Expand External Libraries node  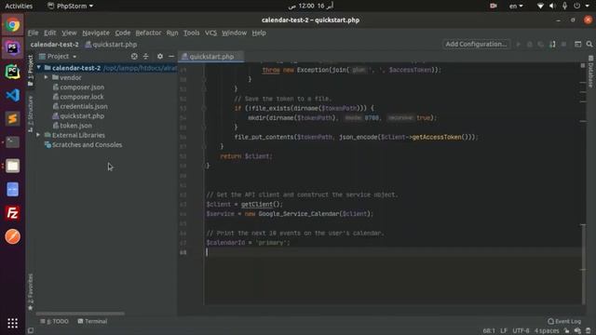click(x=38, y=135)
